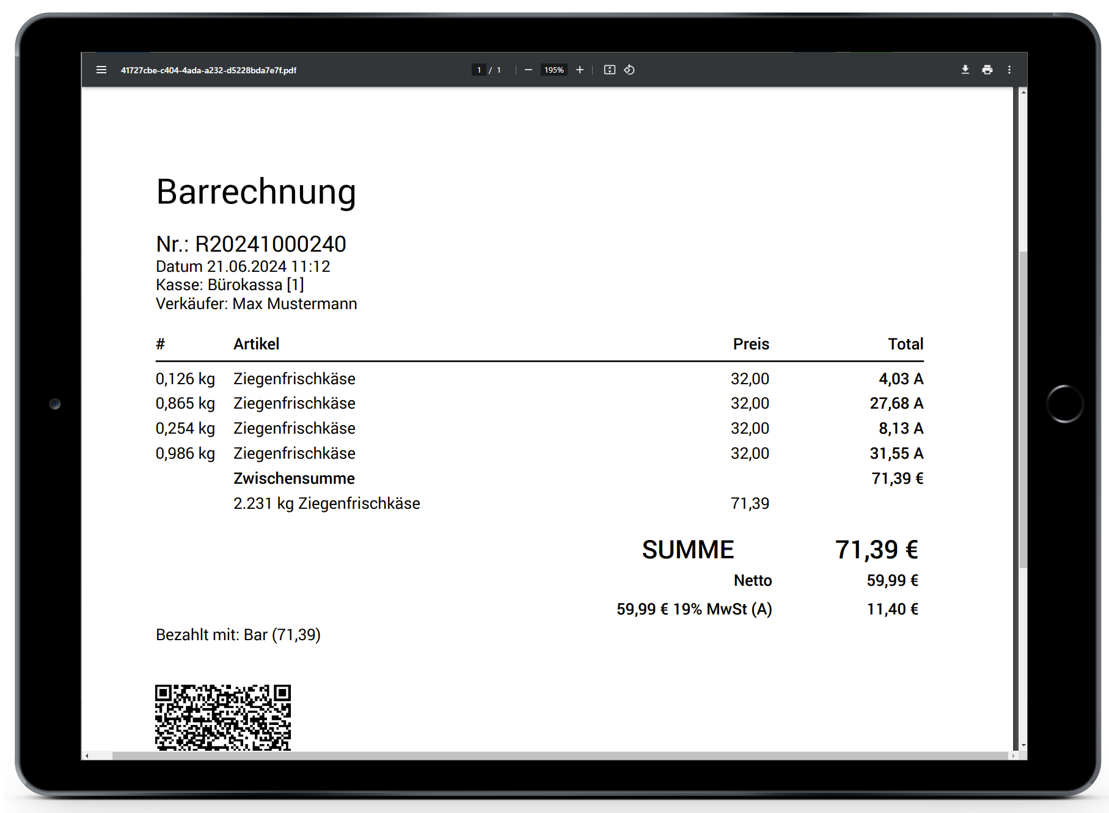Open the three-dot more options menu

1010,70
